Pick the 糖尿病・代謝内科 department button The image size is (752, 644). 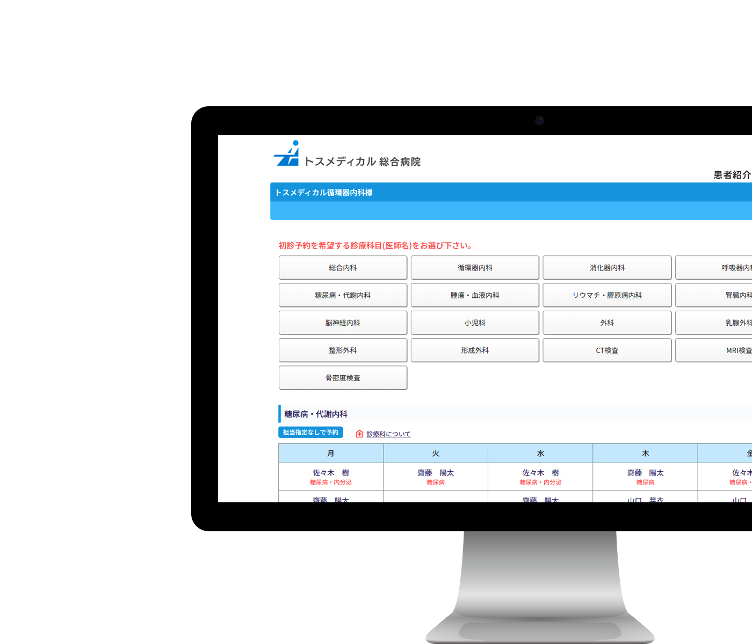pyautogui.click(x=343, y=295)
